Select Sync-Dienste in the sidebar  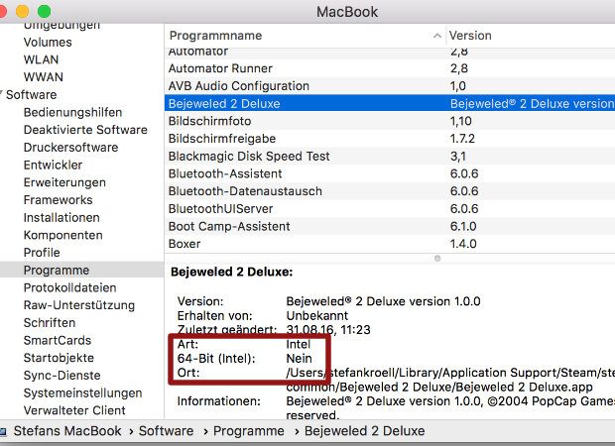[61, 376]
